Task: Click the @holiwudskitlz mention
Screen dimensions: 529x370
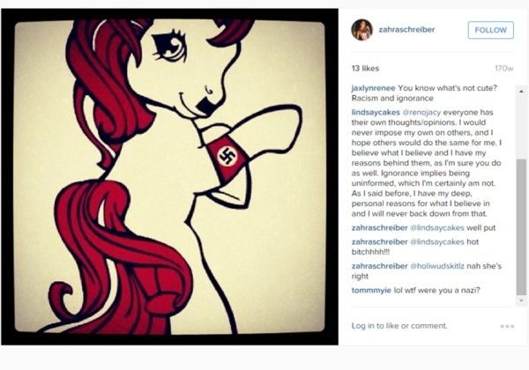Action: [437, 266]
